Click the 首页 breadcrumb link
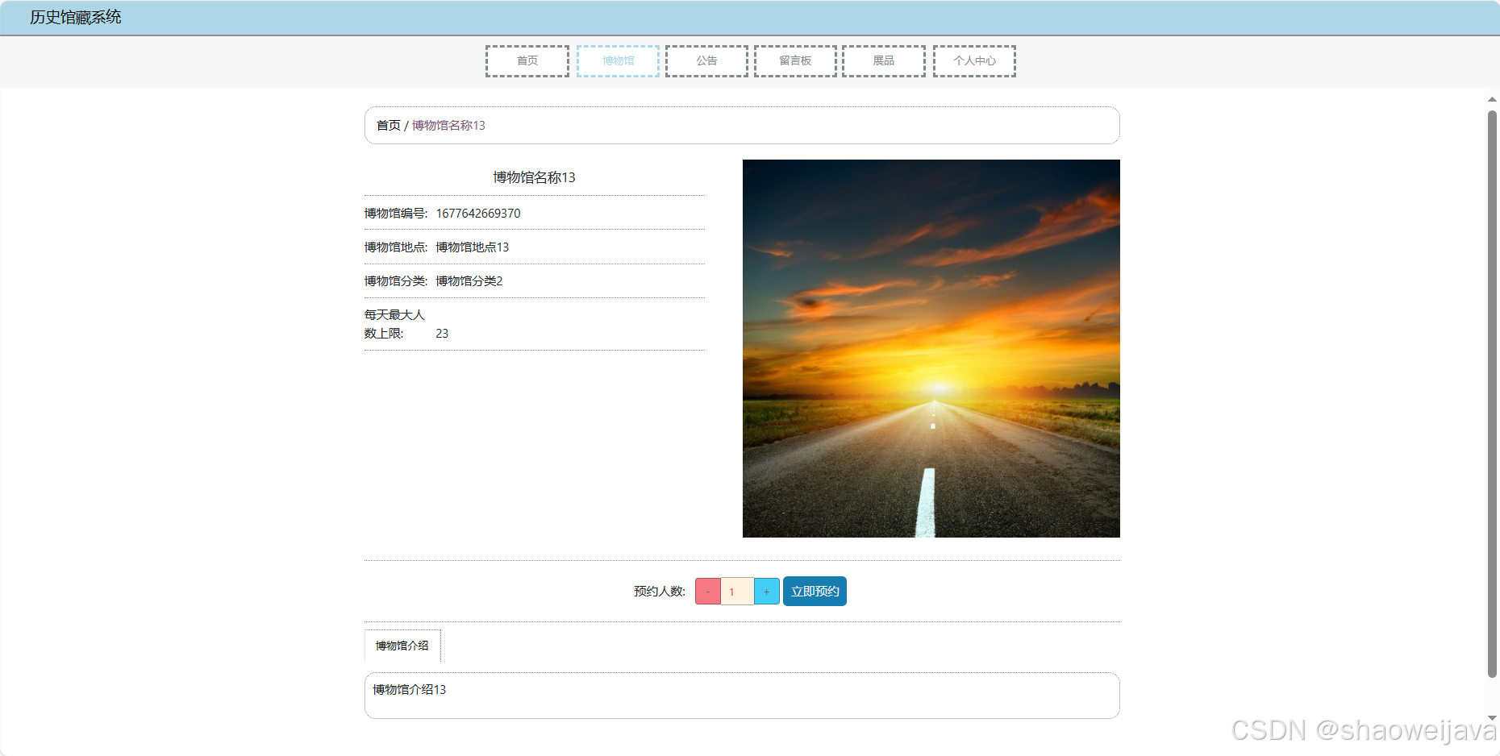 pos(389,126)
